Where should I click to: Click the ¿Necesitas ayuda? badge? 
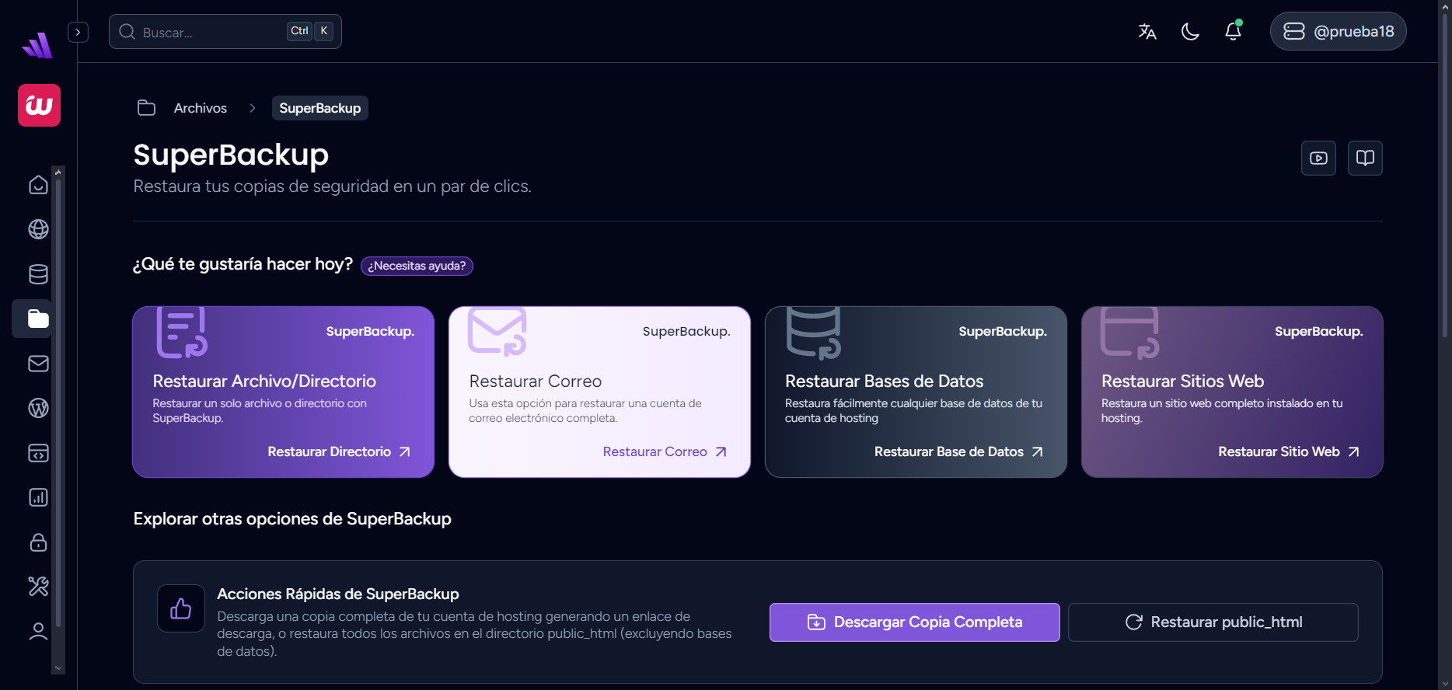[417, 266]
